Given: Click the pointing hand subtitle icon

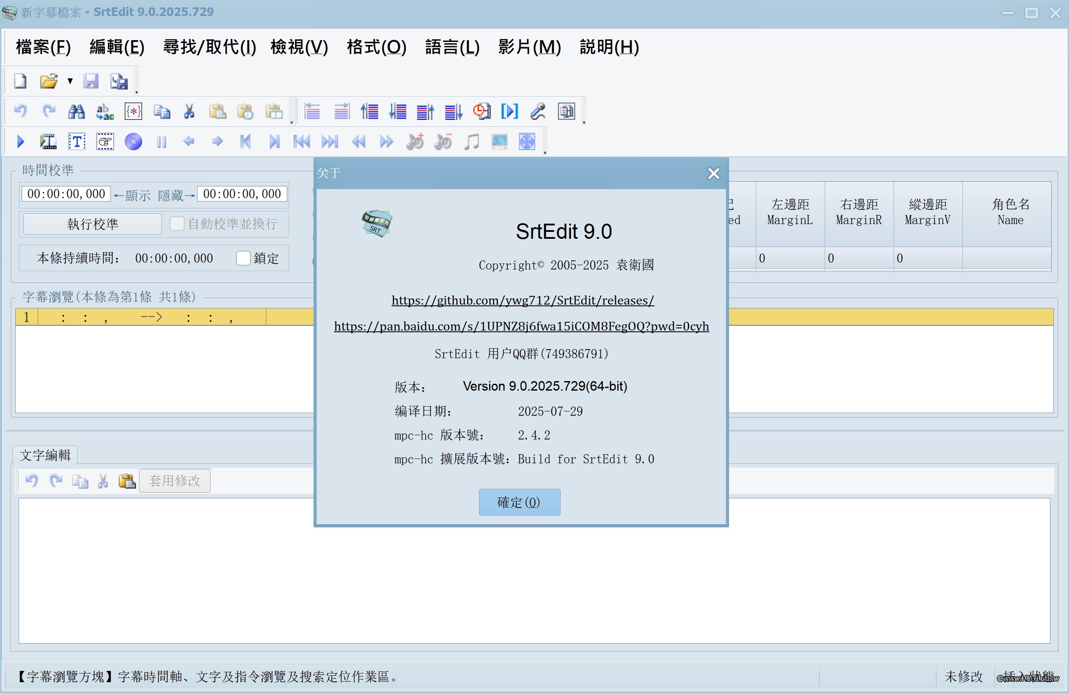Looking at the screenshot, I should point(105,142).
